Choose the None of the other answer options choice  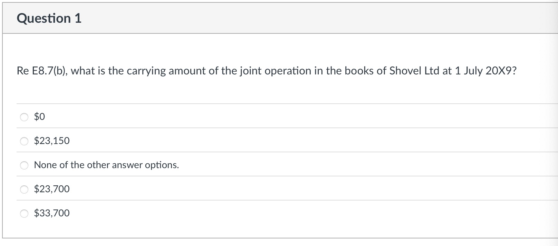24,165
